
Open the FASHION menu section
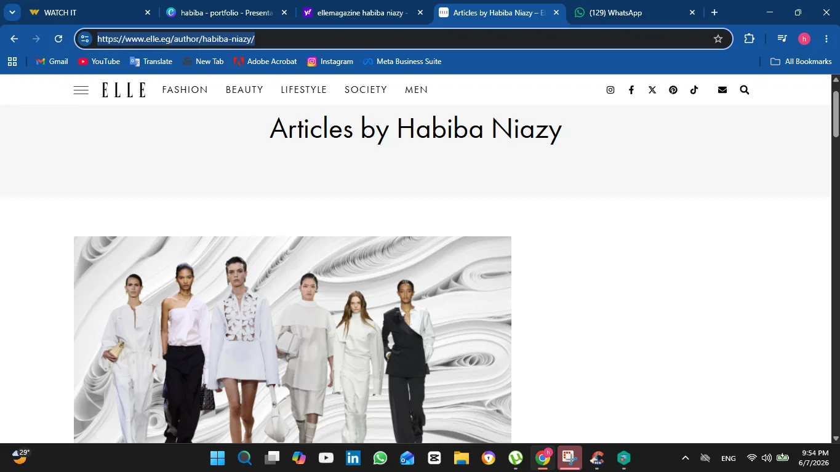coord(185,90)
